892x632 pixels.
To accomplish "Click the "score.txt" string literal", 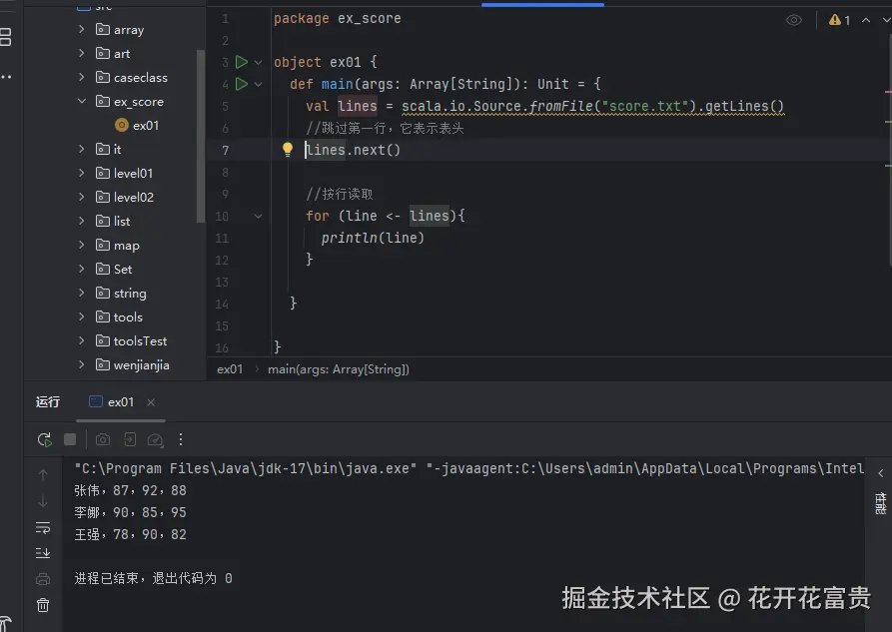I will coord(645,107).
